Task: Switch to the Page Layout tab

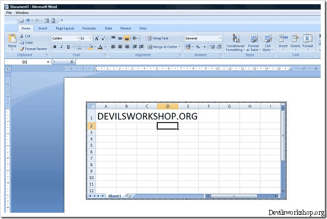Action: (65, 28)
